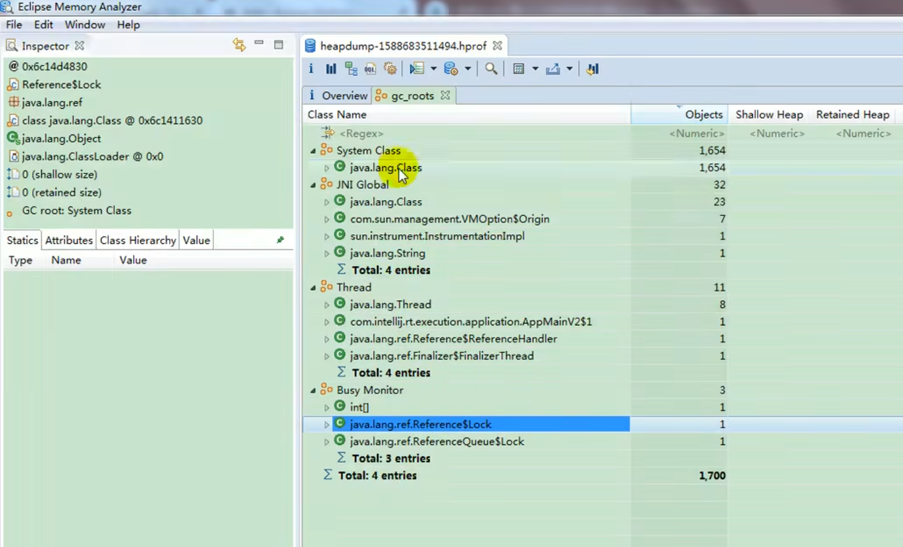Maximize the Inspector view panel
903x547 pixels.
coord(279,44)
